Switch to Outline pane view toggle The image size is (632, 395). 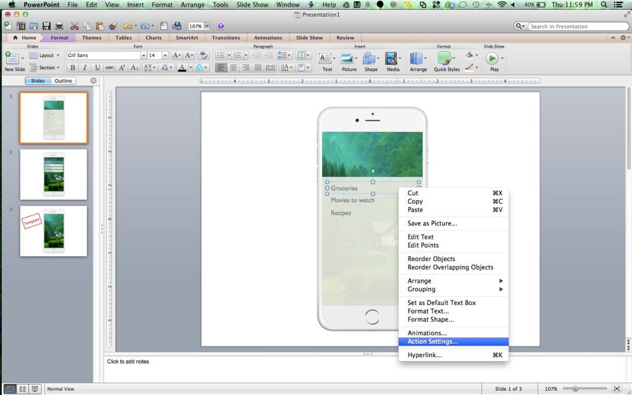click(x=64, y=81)
